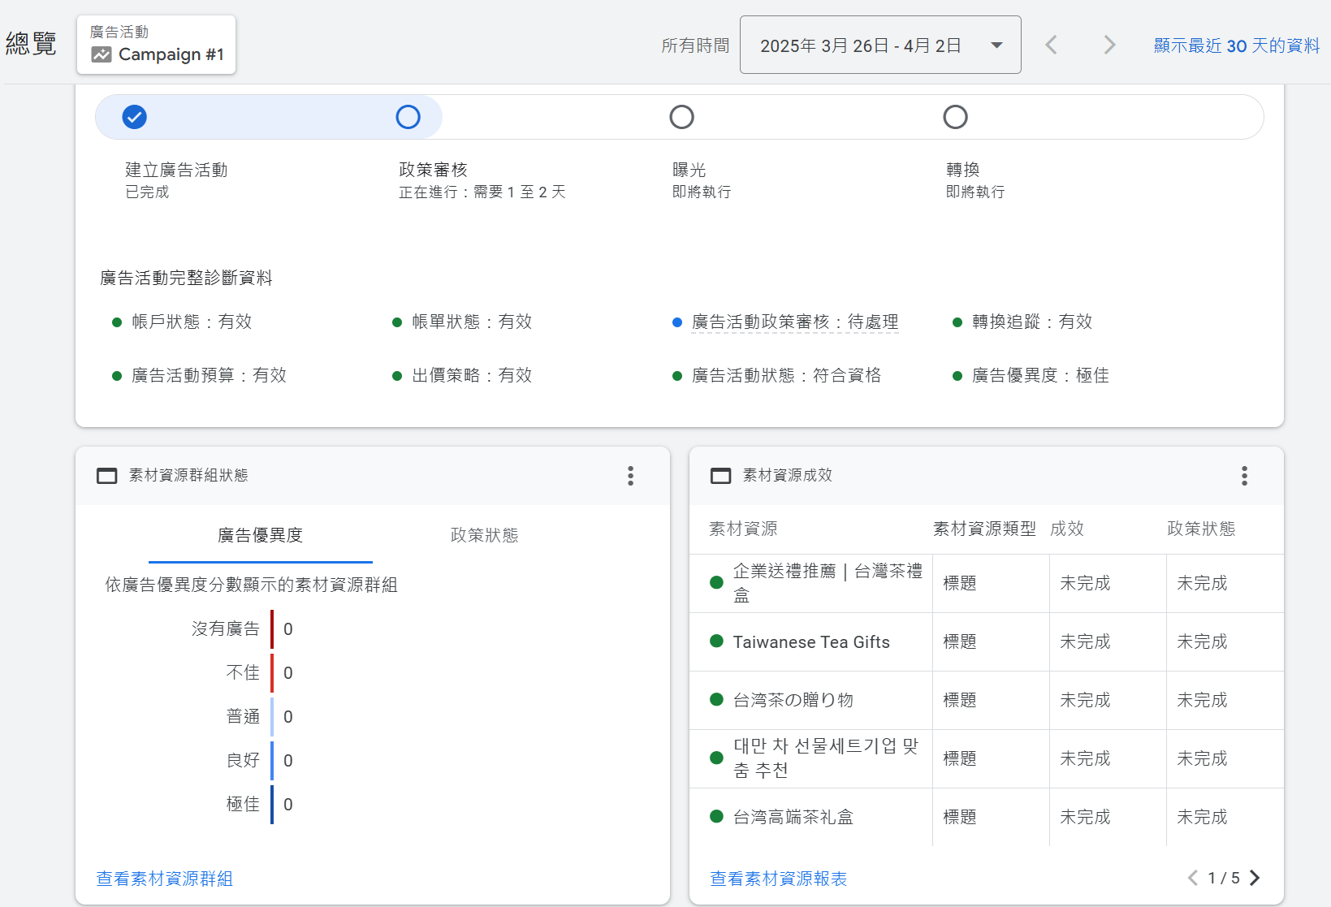Switch to the 政策狀態 tab
1331x907 pixels.
coord(485,535)
